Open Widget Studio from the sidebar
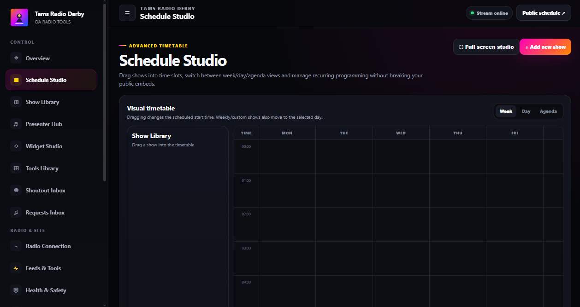The width and height of the screenshot is (580, 307). coord(51,146)
